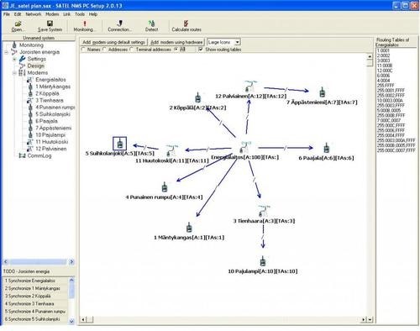Screen dimensions: 420x331
Task: Select the 11 Huutokoski repeater icon in diagram
Action: (x=171, y=150)
